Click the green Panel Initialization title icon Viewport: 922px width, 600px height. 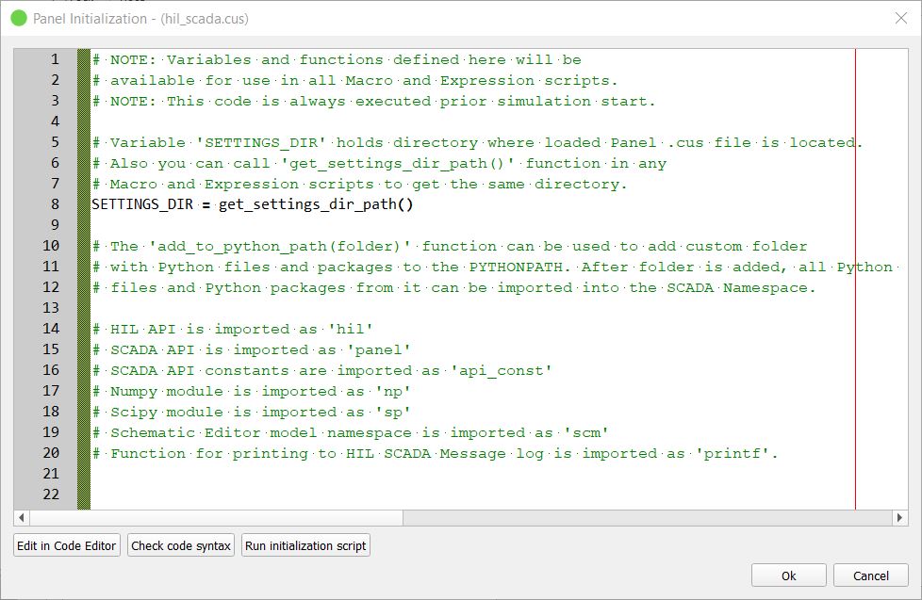pyautogui.click(x=19, y=18)
